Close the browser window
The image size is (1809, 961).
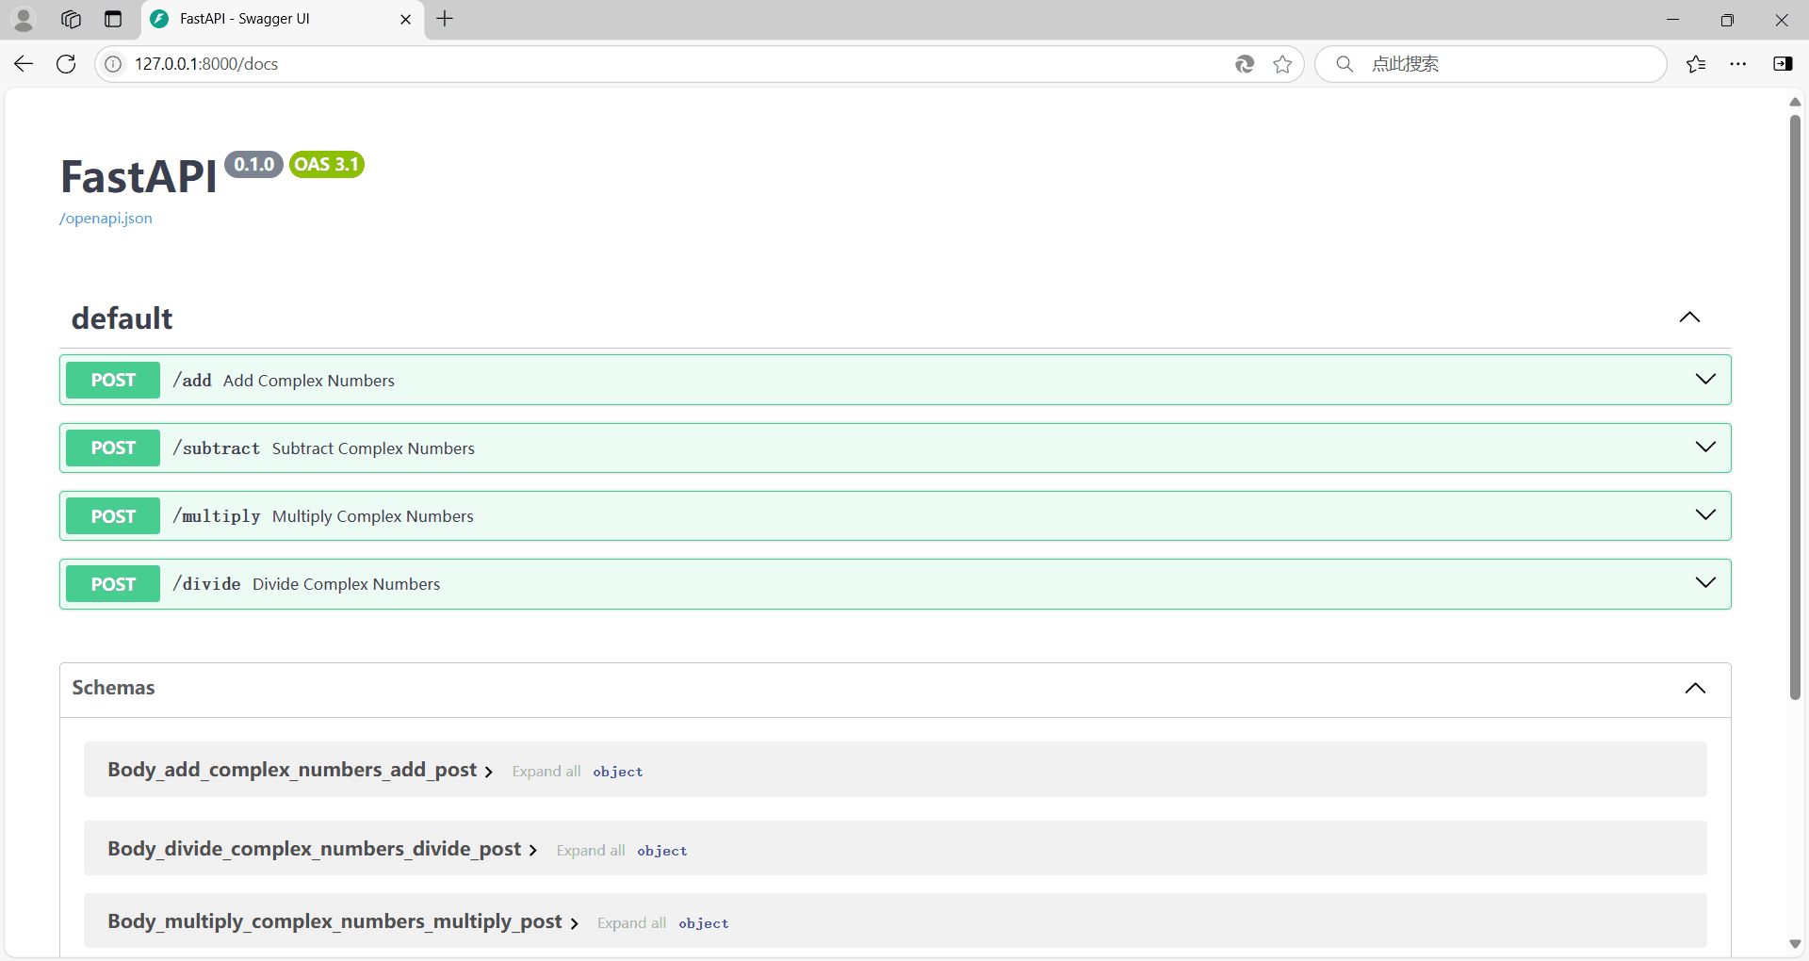click(1782, 19)
